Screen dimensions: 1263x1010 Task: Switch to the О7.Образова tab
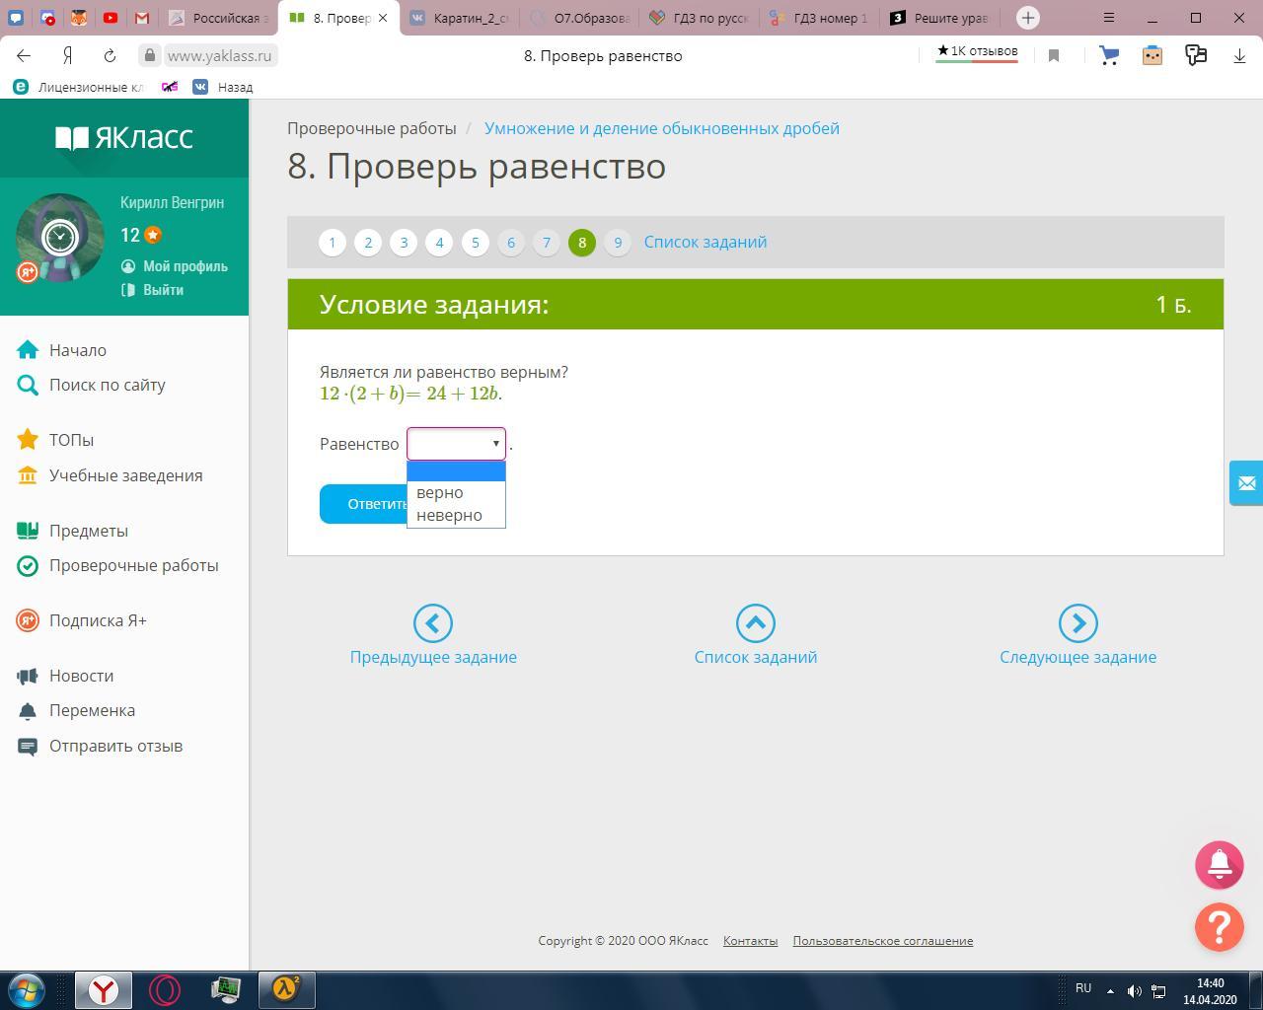click(580, 18)
